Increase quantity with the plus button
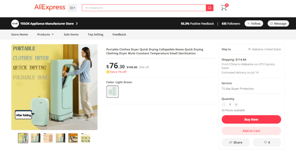 236,105
